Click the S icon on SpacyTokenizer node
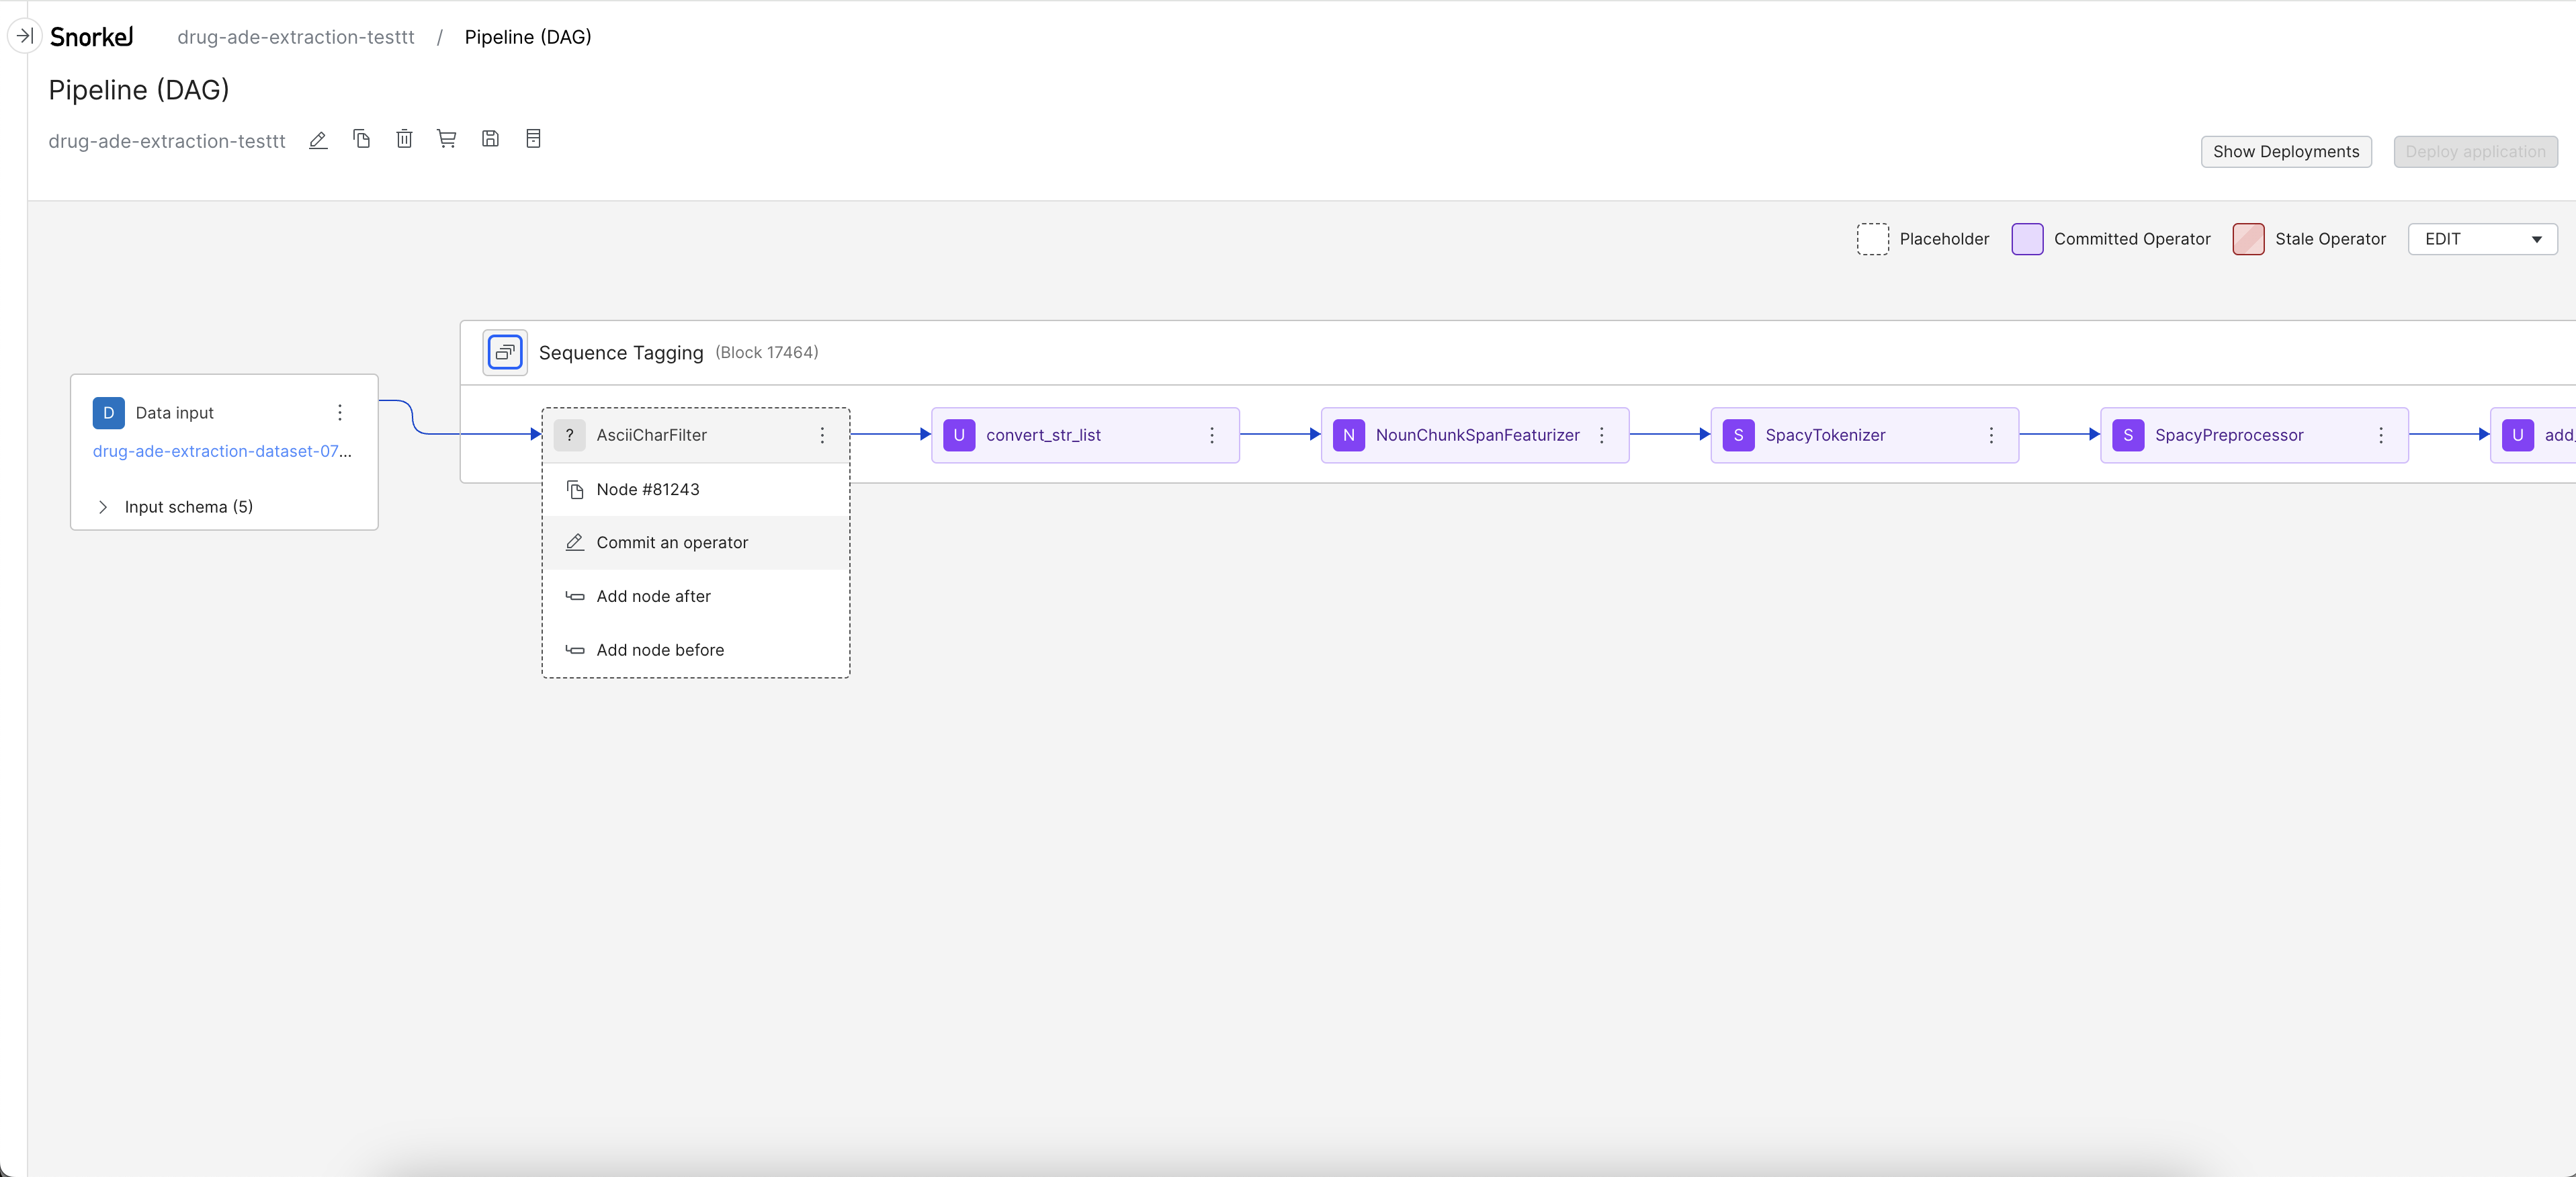Screen dimensions: 2576x1177 pos(1739,435)
